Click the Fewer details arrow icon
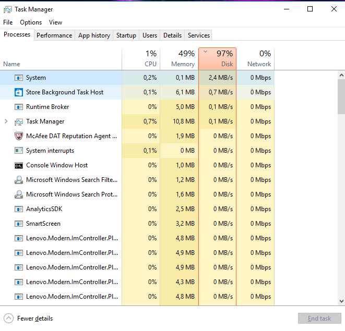Screen dimensions: 345x331 tap(8, 318)
